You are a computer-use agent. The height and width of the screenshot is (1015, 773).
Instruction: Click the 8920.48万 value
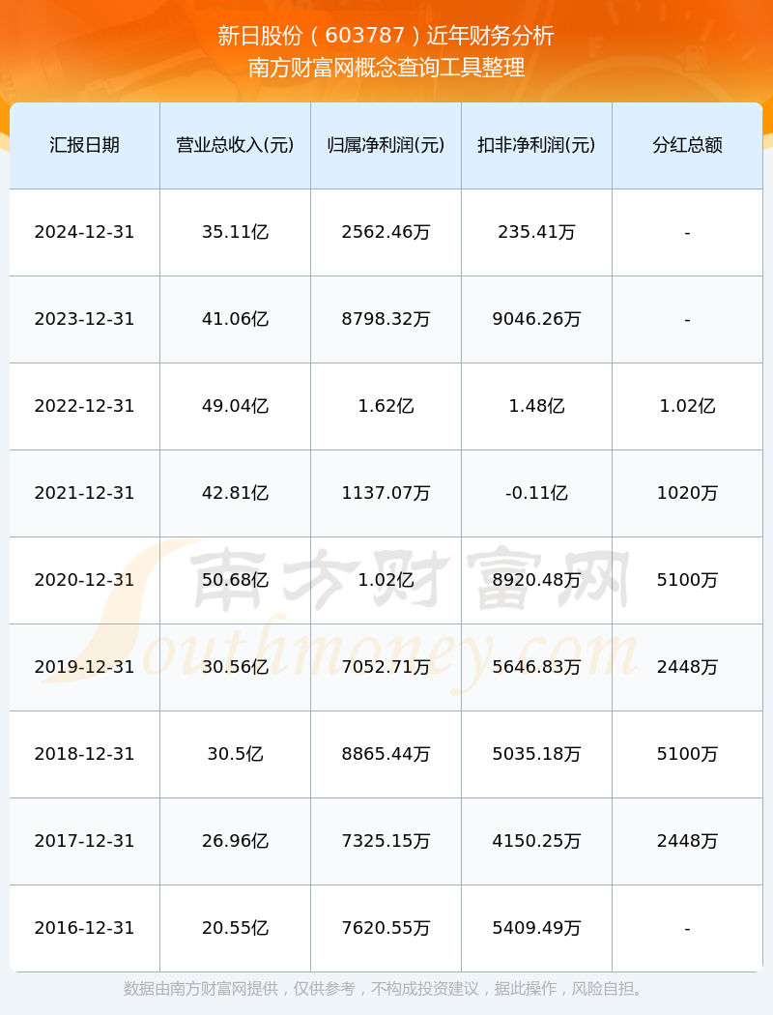click(x=537, y=580)
